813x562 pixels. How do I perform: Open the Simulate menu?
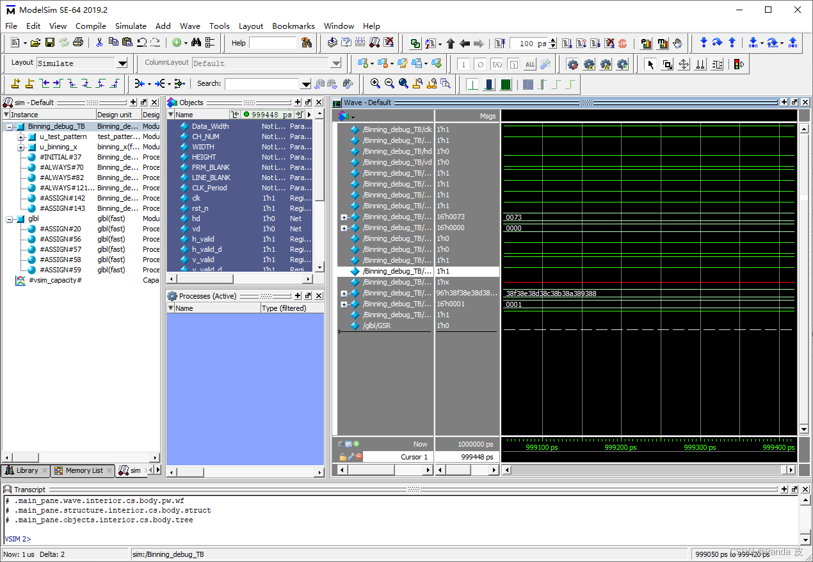131,26
